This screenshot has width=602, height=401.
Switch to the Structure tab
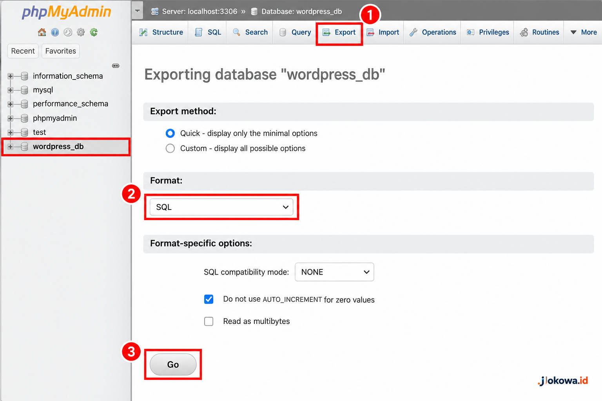pyautogui.click(x=161, y=32)
